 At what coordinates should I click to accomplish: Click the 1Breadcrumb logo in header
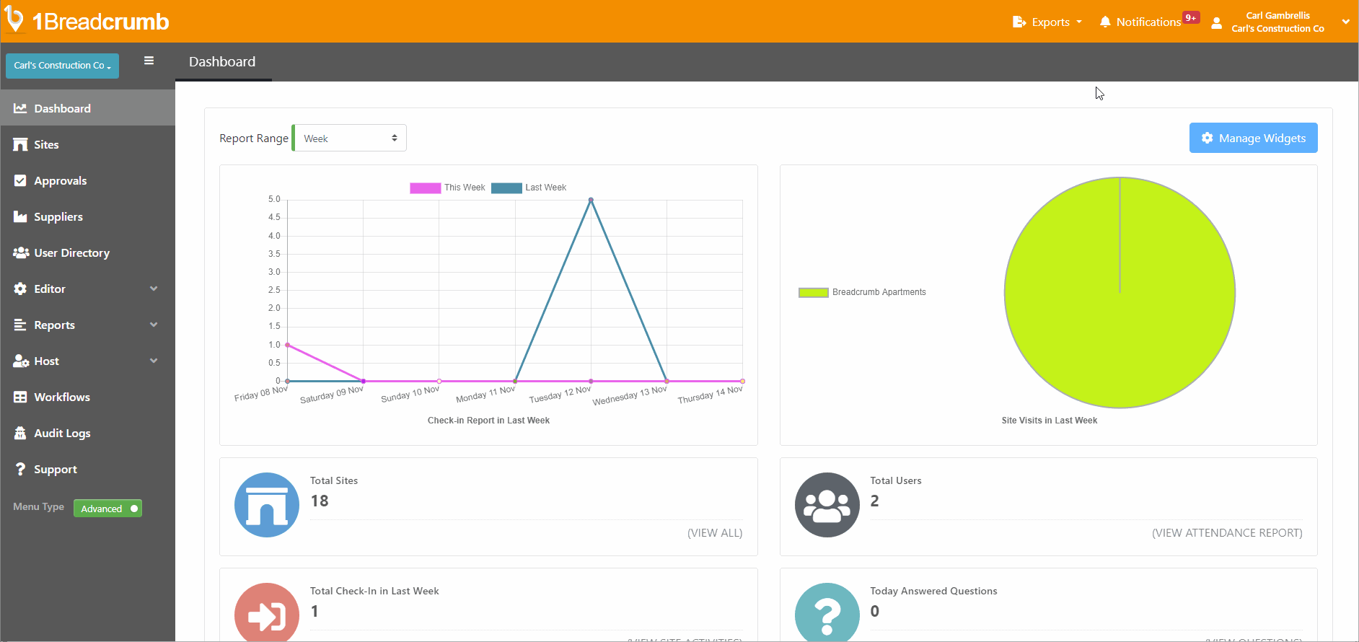click(x=87, y=21)
